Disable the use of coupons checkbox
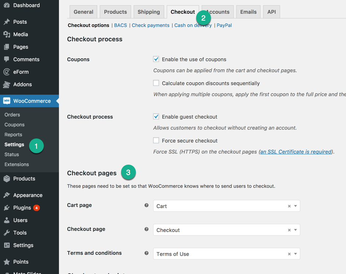346x274 pixels. (156, 59)
